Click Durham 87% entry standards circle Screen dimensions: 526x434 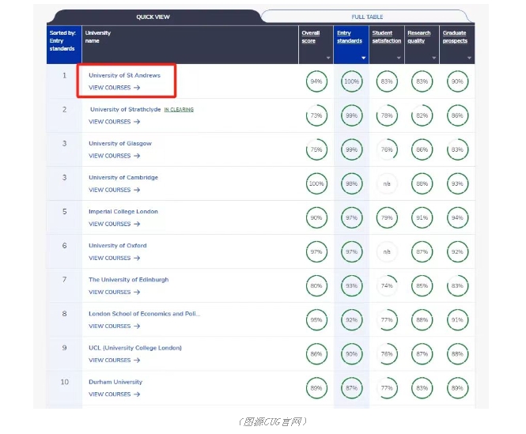click(351, 388)
